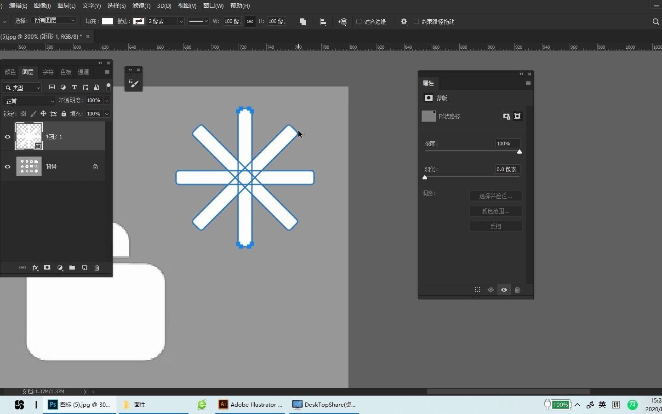Open the Properties panel flyout menu
This screenshot has width=662, height=414.
528,83
